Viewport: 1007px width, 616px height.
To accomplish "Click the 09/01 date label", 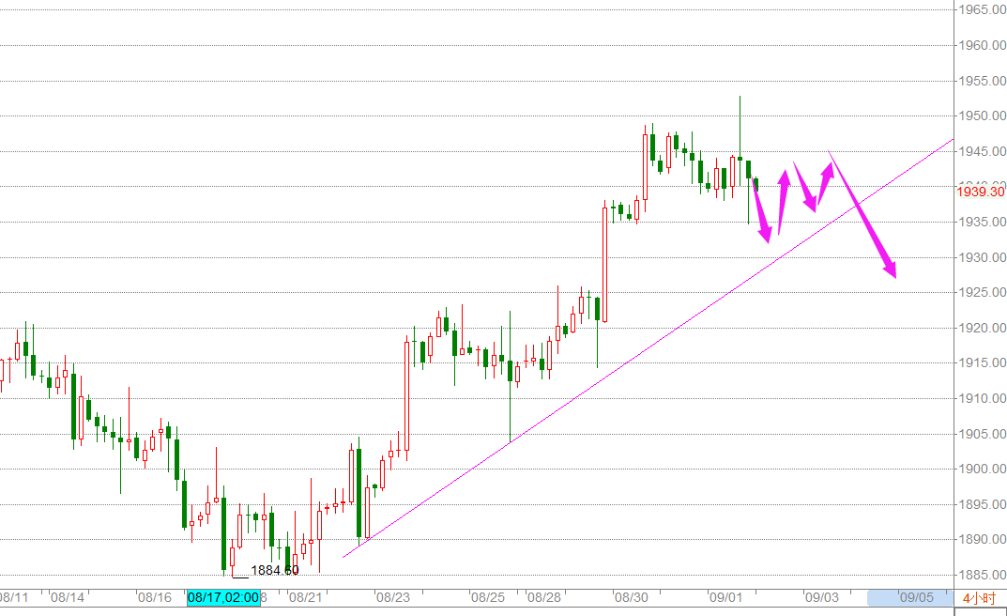I will coord(725,597).
